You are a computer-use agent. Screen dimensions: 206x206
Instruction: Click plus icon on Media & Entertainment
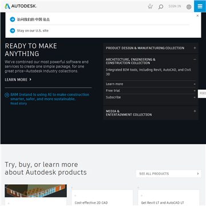(195, 111)
